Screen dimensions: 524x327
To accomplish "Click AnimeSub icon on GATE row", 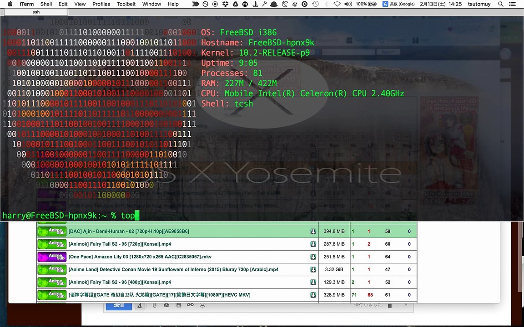I will 52,295.
